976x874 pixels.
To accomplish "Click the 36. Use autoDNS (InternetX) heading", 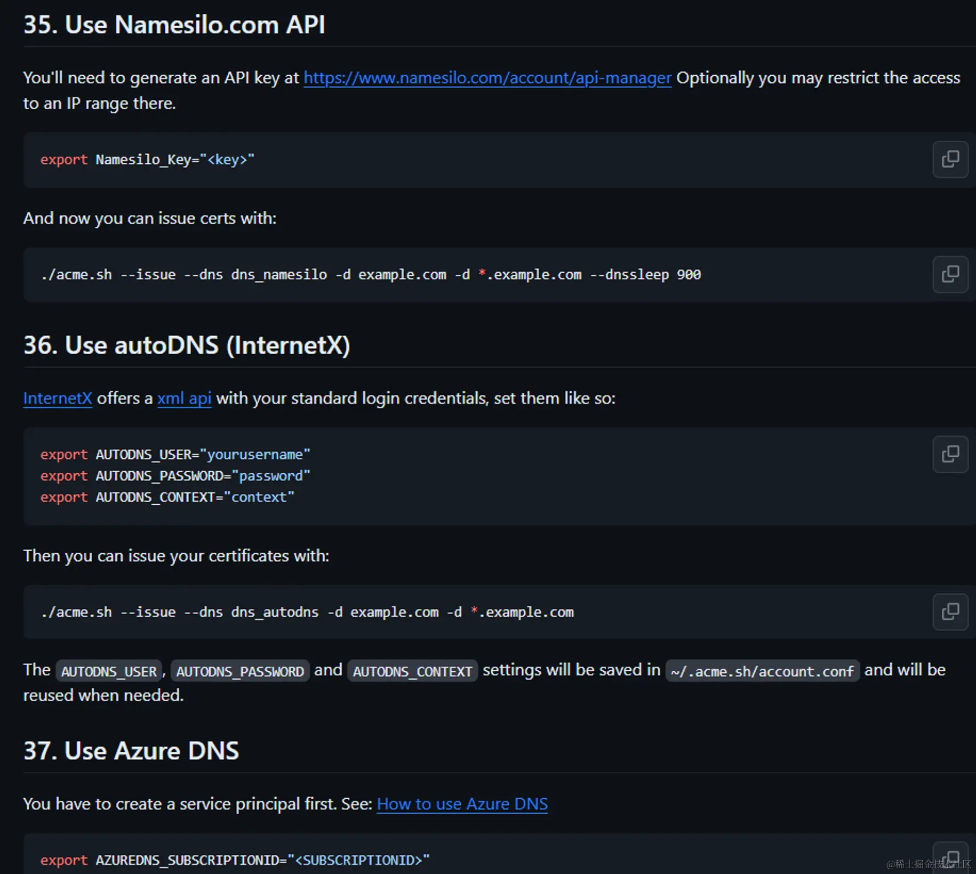I will coord(187,345).
